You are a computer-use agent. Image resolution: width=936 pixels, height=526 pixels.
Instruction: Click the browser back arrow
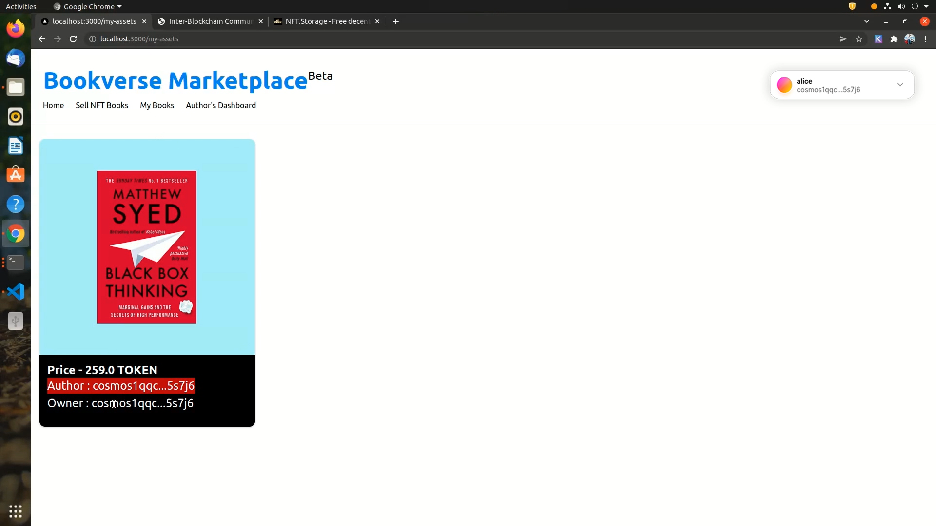(x=42, y=39)
